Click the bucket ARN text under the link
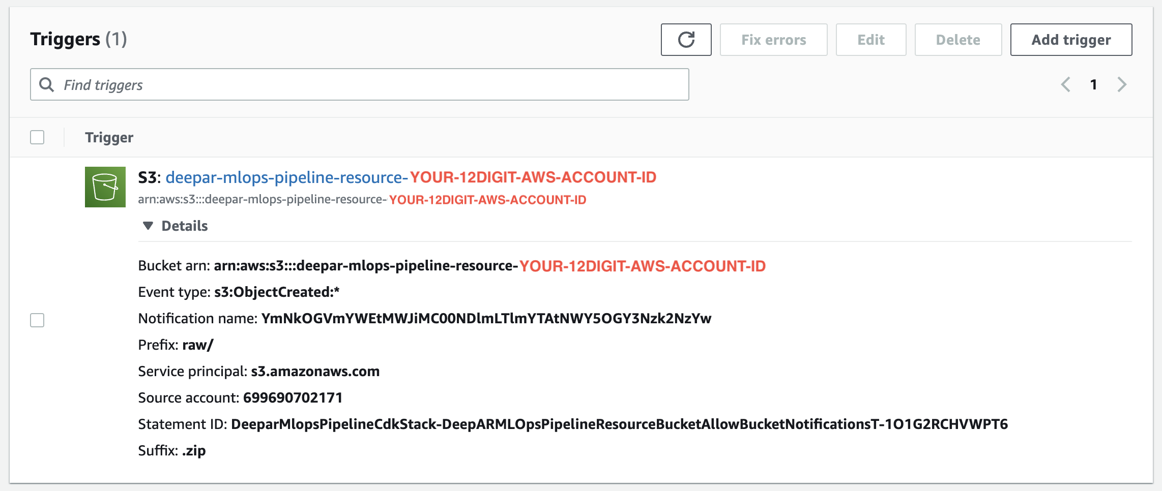This screenshot has height=491, width=1162. [x=362, y=199]
